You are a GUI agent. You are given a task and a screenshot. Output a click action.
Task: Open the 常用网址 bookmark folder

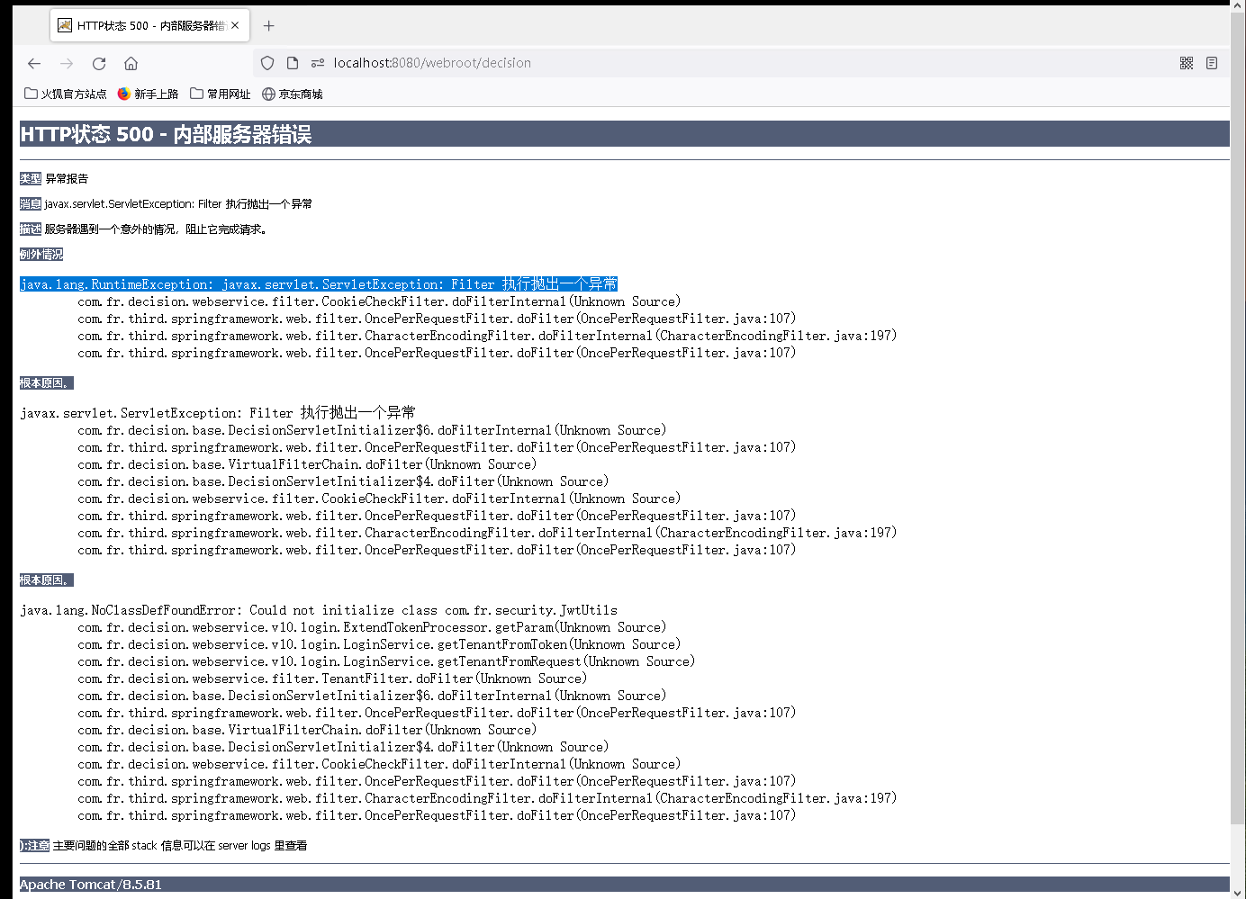click(x=221, y=94)
